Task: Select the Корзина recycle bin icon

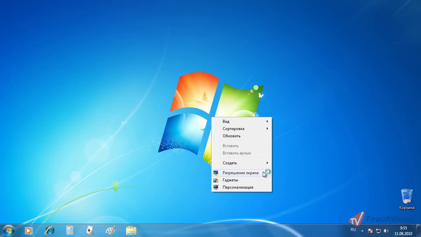Action: click(x=407, y=199)
